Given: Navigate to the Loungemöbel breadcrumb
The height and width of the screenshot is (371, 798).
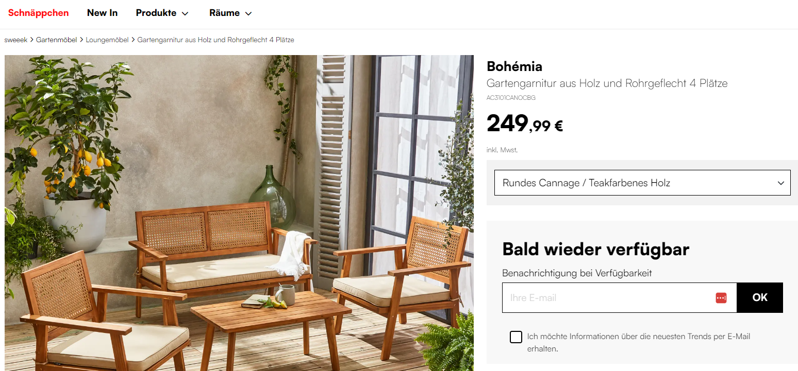Looking at the screenshot, I should (107, 40).
